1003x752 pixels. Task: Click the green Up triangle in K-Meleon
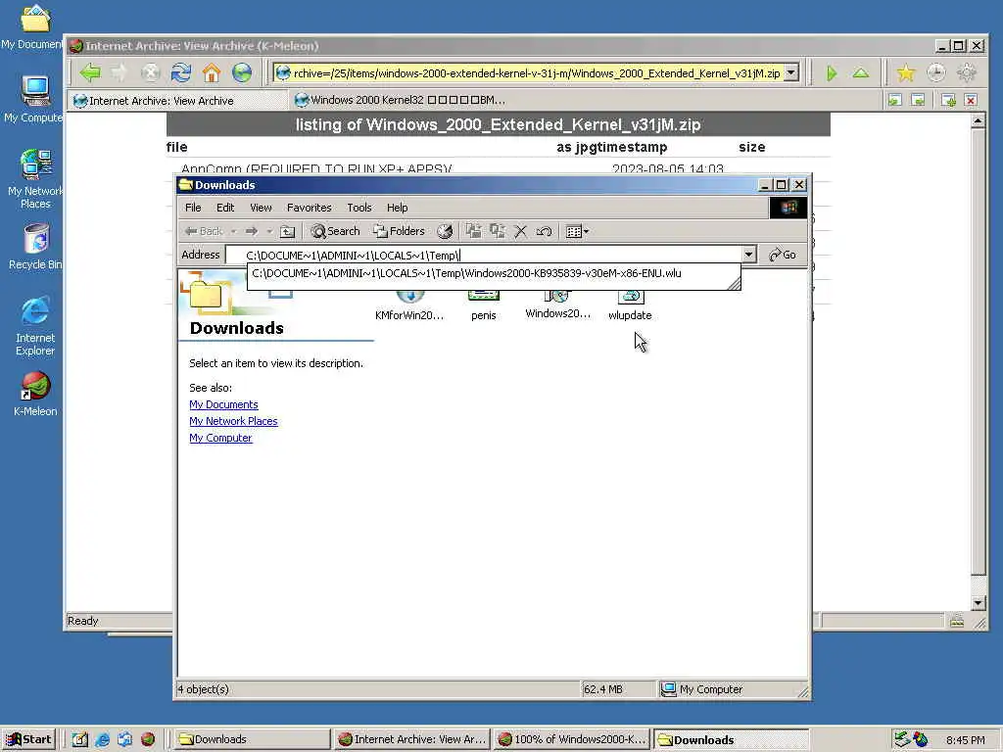pos(861,73)
